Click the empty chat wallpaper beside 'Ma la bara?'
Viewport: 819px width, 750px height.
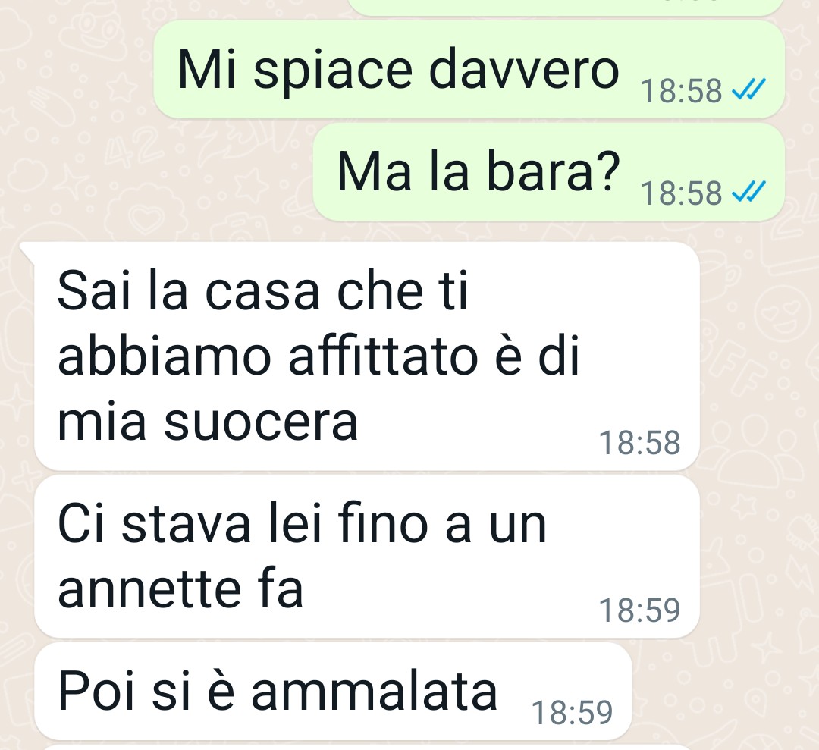[157, 172]
